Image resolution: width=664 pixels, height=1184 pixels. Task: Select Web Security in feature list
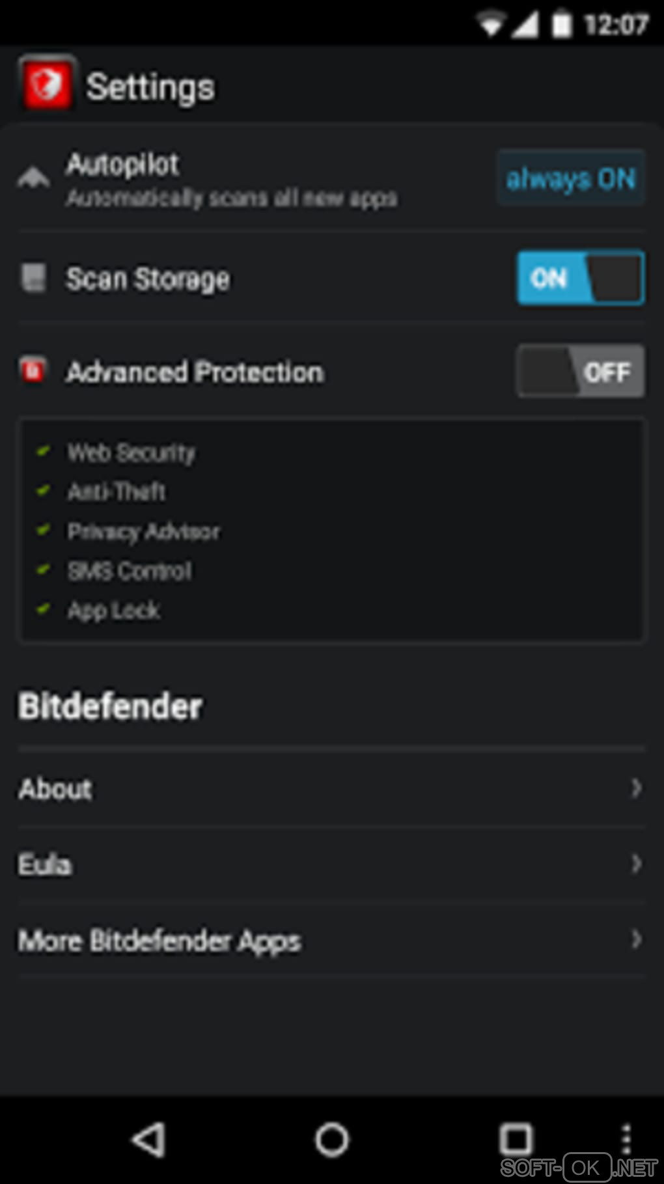tap(131, 452)
